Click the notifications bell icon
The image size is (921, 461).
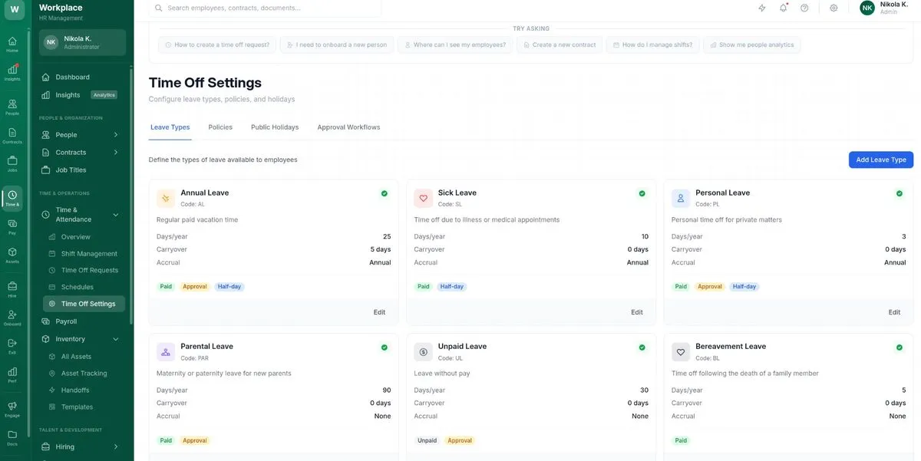pyautogui.click(x=783, y=8)
